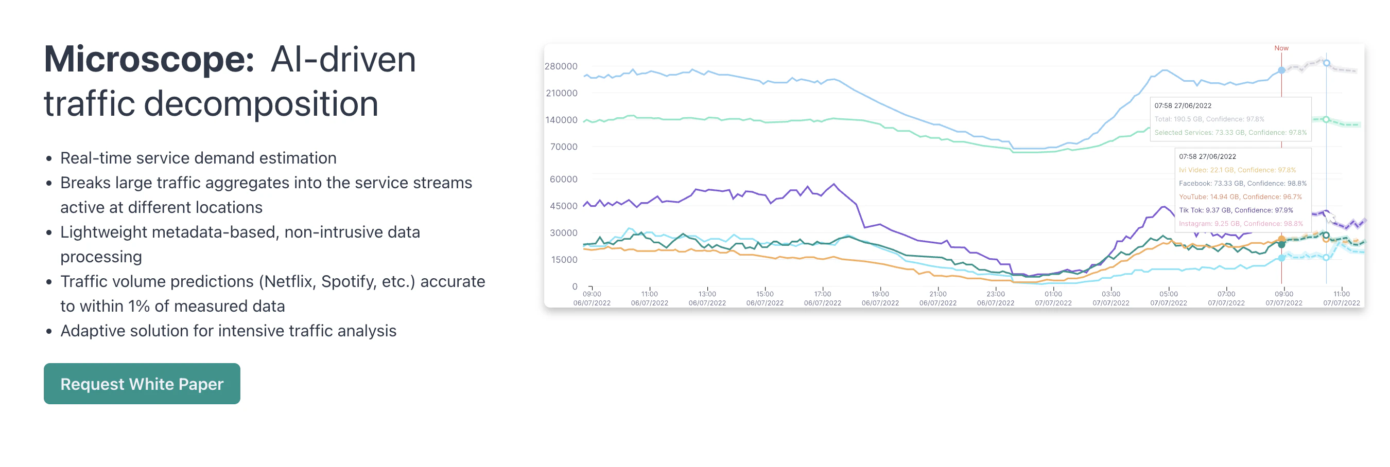
Task: Click the 01:00 07/07/2022 x-axis tick
Action: coord(1053,298)
